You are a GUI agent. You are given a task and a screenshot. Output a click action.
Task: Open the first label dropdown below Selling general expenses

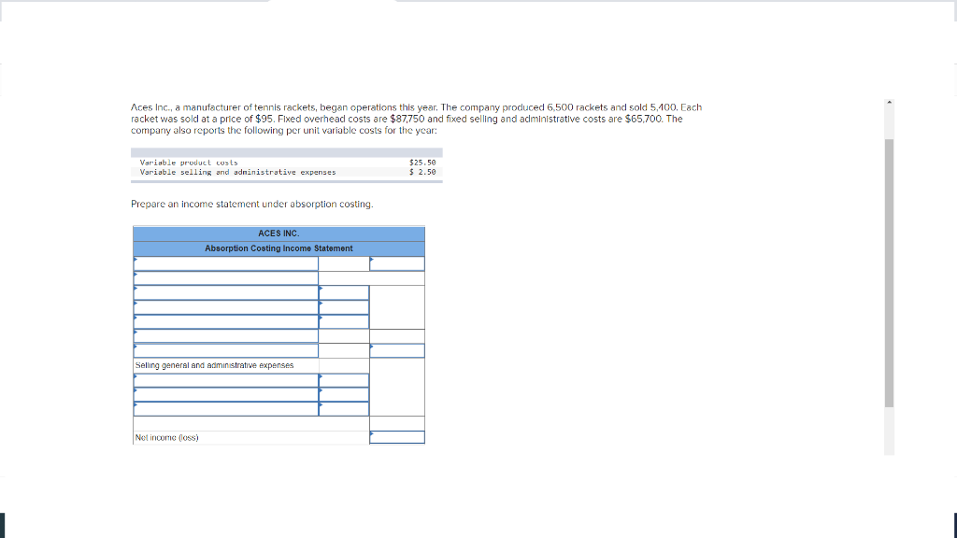(x=226, y=380)
